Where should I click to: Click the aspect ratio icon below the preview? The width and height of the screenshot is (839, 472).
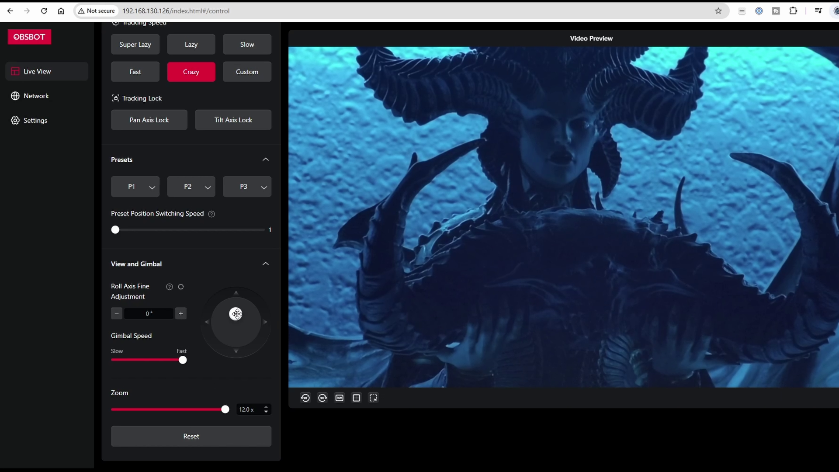coord(340,398)
